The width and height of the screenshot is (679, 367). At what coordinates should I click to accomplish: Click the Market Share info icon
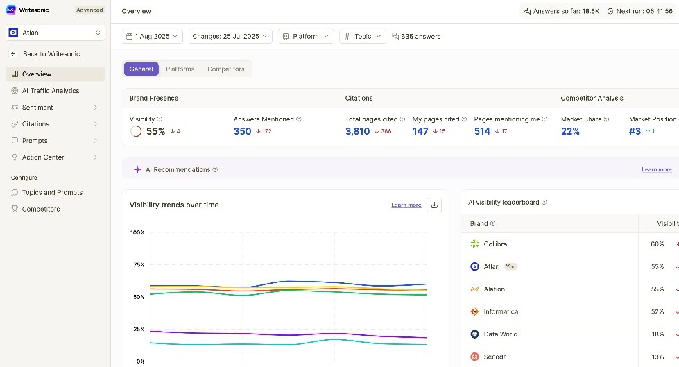tap(606, 119)
